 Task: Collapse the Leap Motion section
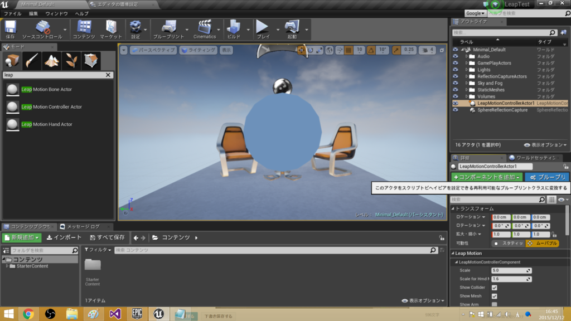coord(453,254)
